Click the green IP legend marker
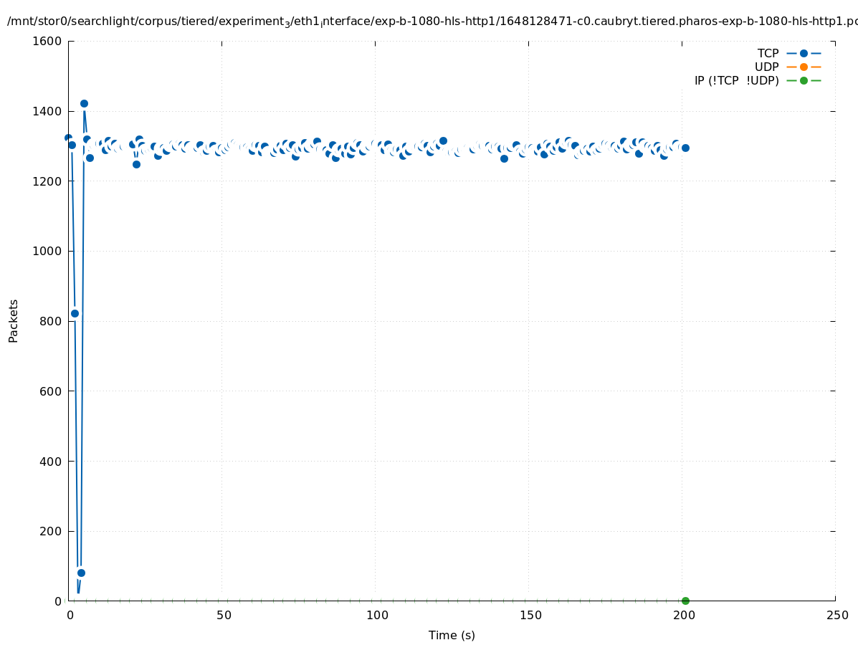The height and width of the screenshot is (645, 858). (804, 80)
